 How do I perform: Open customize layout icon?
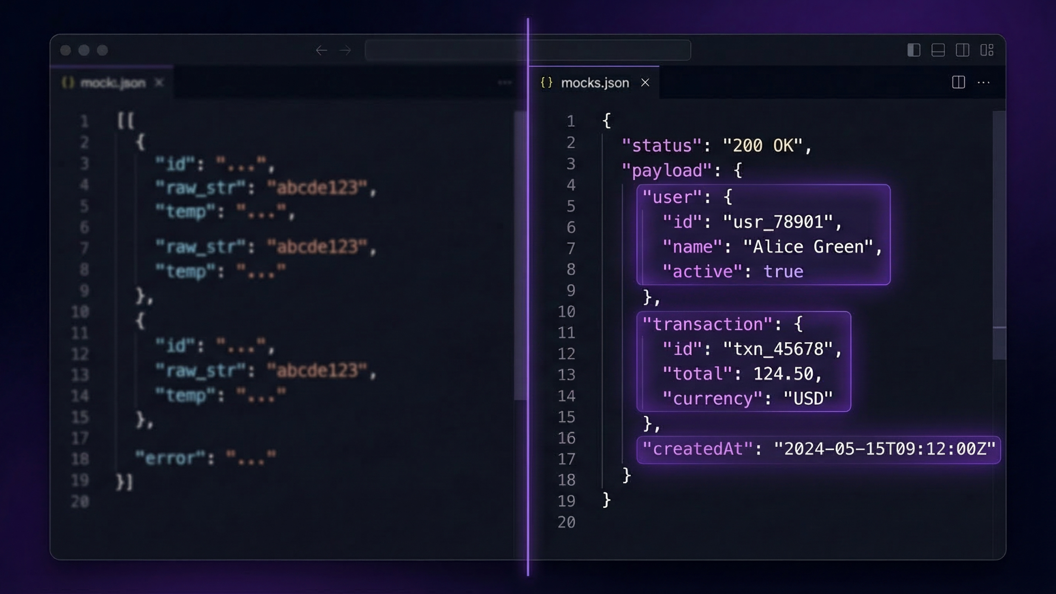(x=987, y=50)
